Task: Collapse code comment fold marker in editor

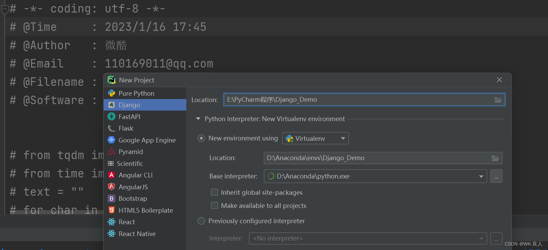Action: (5, 9)
